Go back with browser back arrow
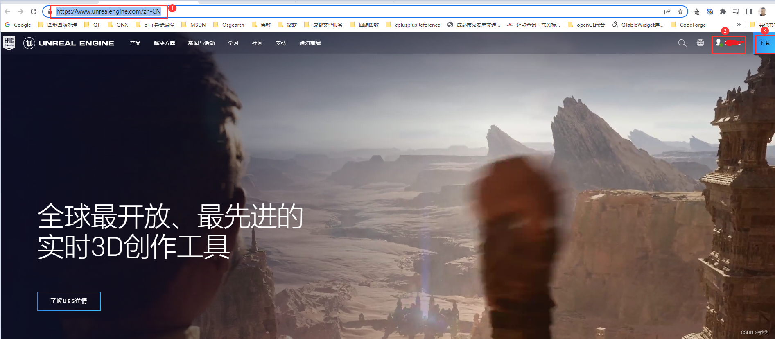This screenshot has width=775, height=339. click(7, 11)
